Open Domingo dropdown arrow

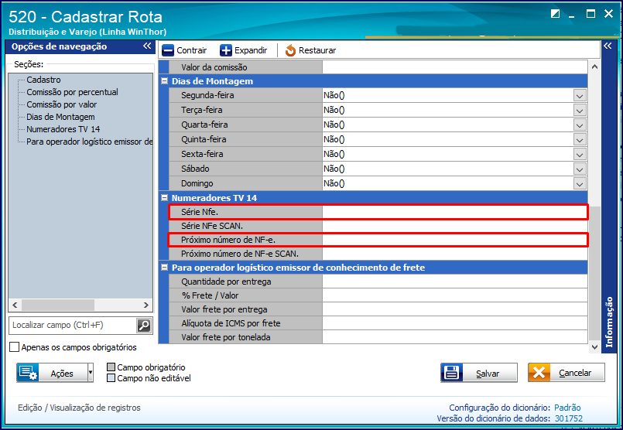pyautogui.click(x=580, y=184)
